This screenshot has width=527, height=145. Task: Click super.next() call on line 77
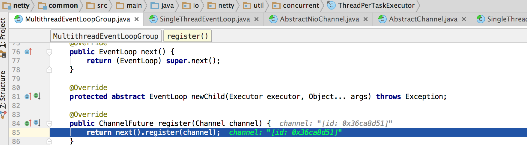click(191, 61)
